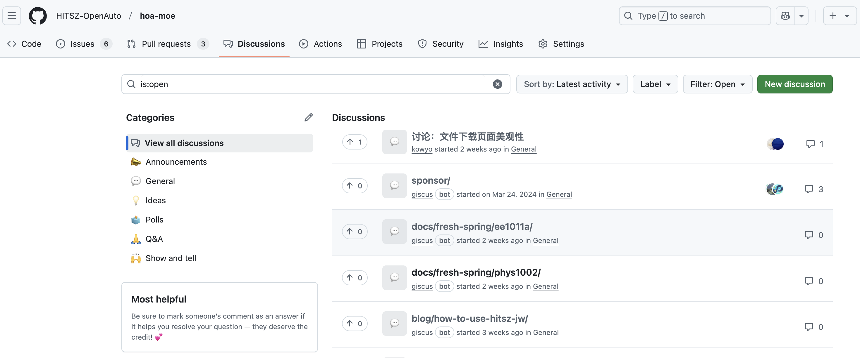The image size is (860, 358).
Task: Click the participant avatars on the 文件下载页面美观性 discussion
Action: [775, 144]
